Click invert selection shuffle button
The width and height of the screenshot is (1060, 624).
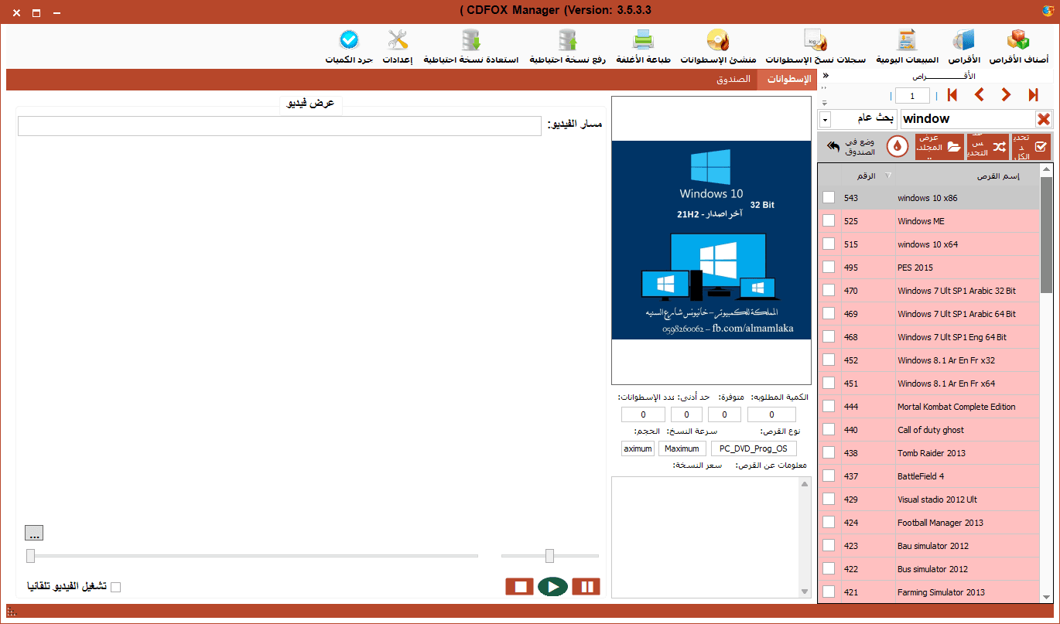tap(987, 146)
